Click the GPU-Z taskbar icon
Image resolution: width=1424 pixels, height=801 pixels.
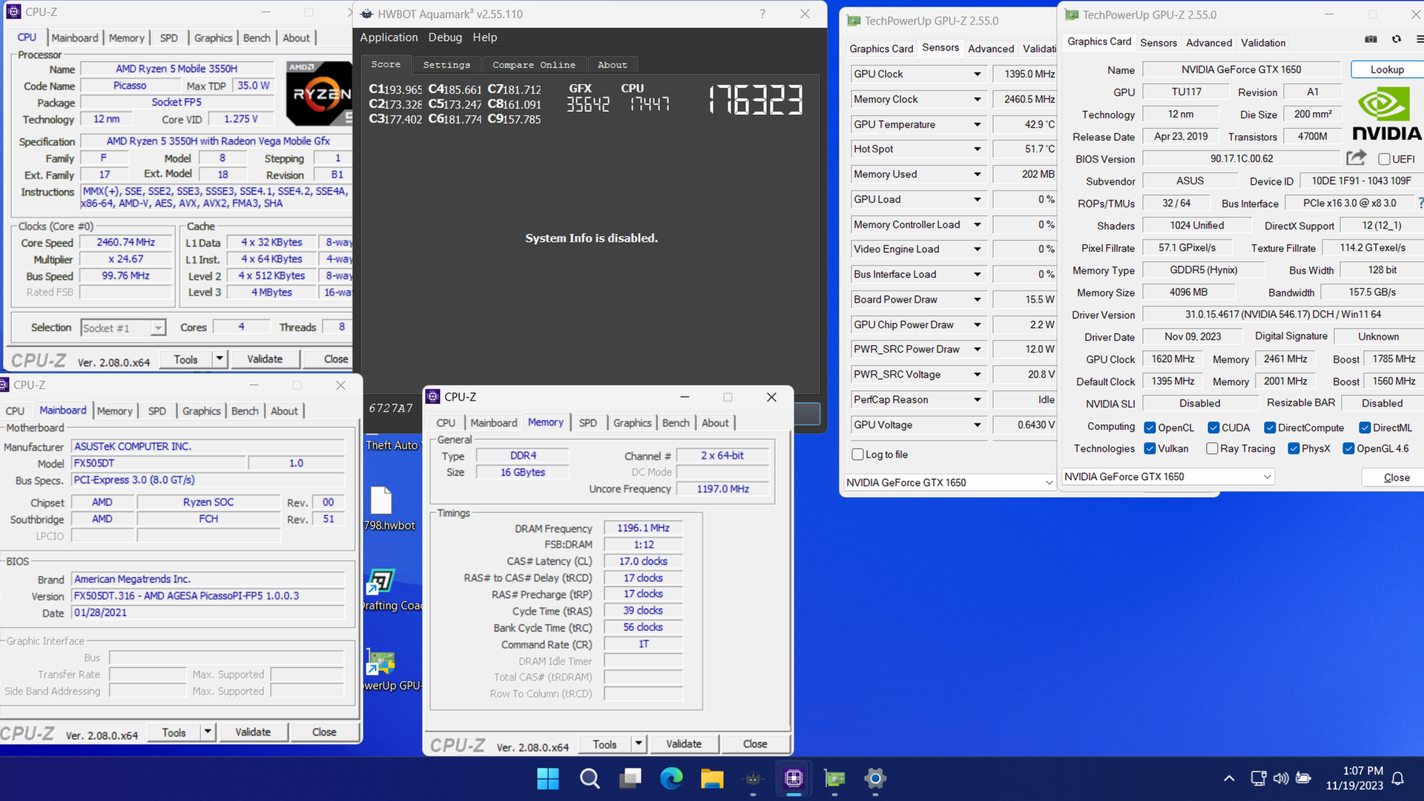tap(834, 779)
